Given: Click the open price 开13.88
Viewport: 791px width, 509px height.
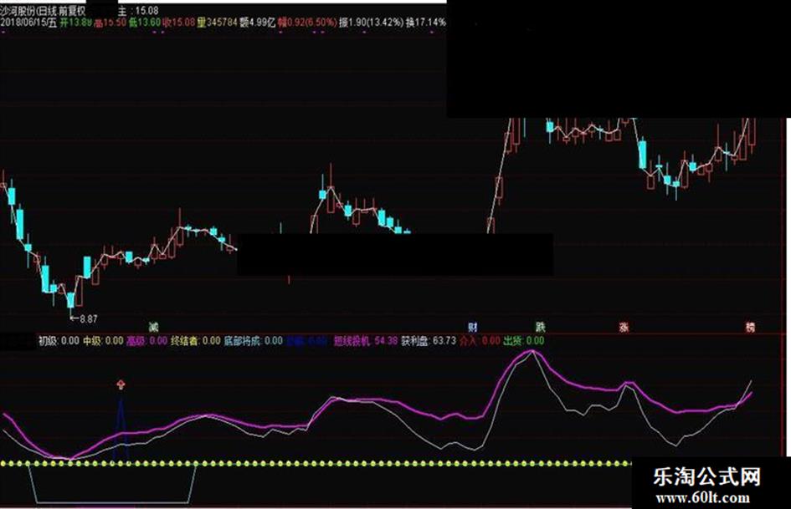Looking at the screenshot, I should pos(76,23).
